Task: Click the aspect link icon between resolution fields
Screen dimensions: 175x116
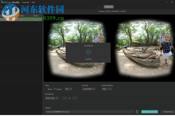Action: click(x=69, y=98)
